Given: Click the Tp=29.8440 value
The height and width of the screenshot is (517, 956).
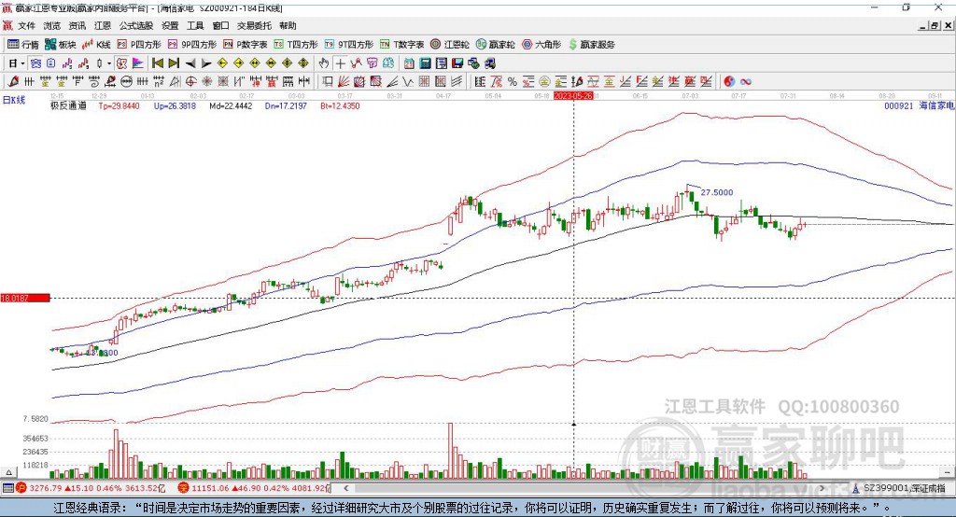Looking at the screenshot, I should click(119, 106).
